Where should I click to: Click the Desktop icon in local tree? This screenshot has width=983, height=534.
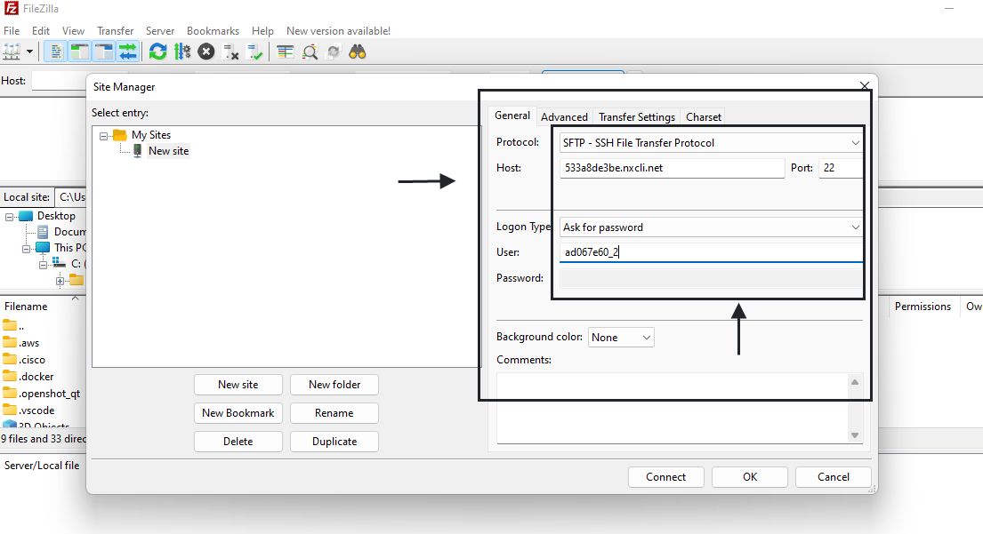[25, 216]
